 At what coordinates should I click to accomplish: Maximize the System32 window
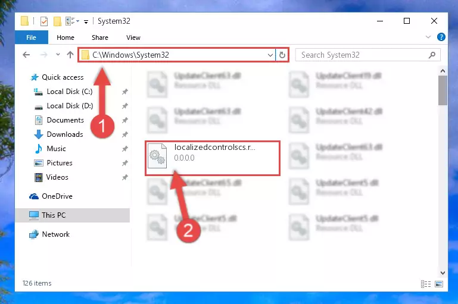click(407, 21)
